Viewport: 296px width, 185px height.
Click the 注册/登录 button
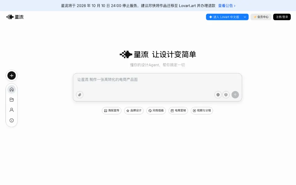(x=282, y=17)
